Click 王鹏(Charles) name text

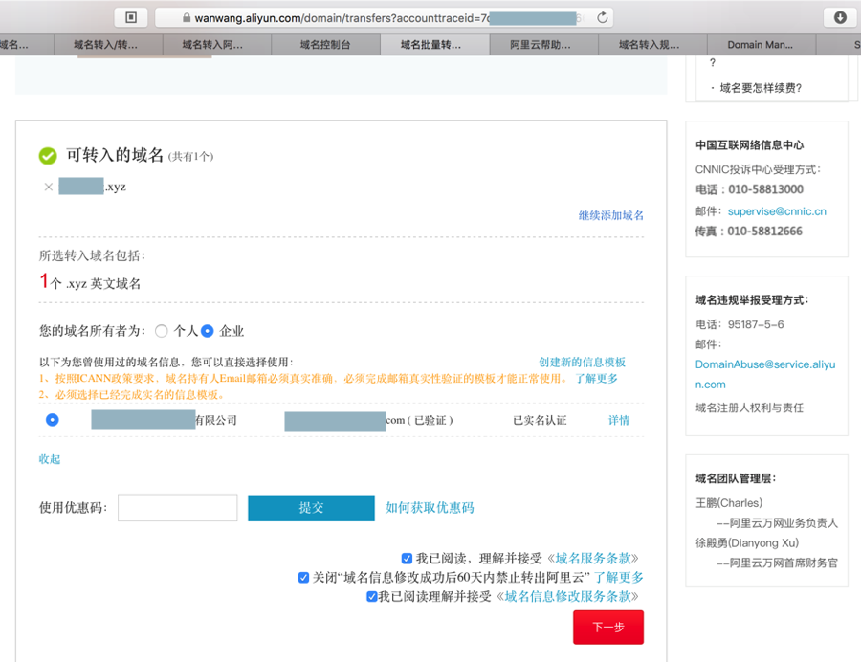pos(729,503)
